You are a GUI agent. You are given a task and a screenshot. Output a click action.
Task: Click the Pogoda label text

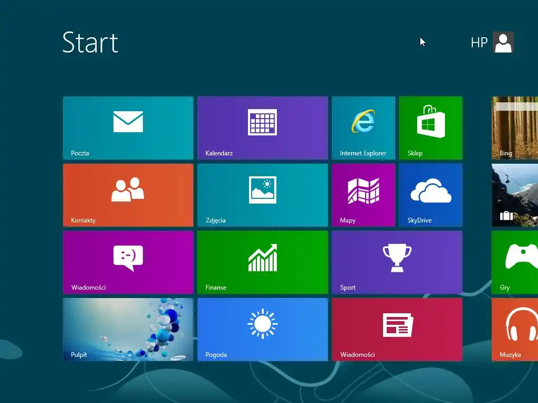(216, 355)
